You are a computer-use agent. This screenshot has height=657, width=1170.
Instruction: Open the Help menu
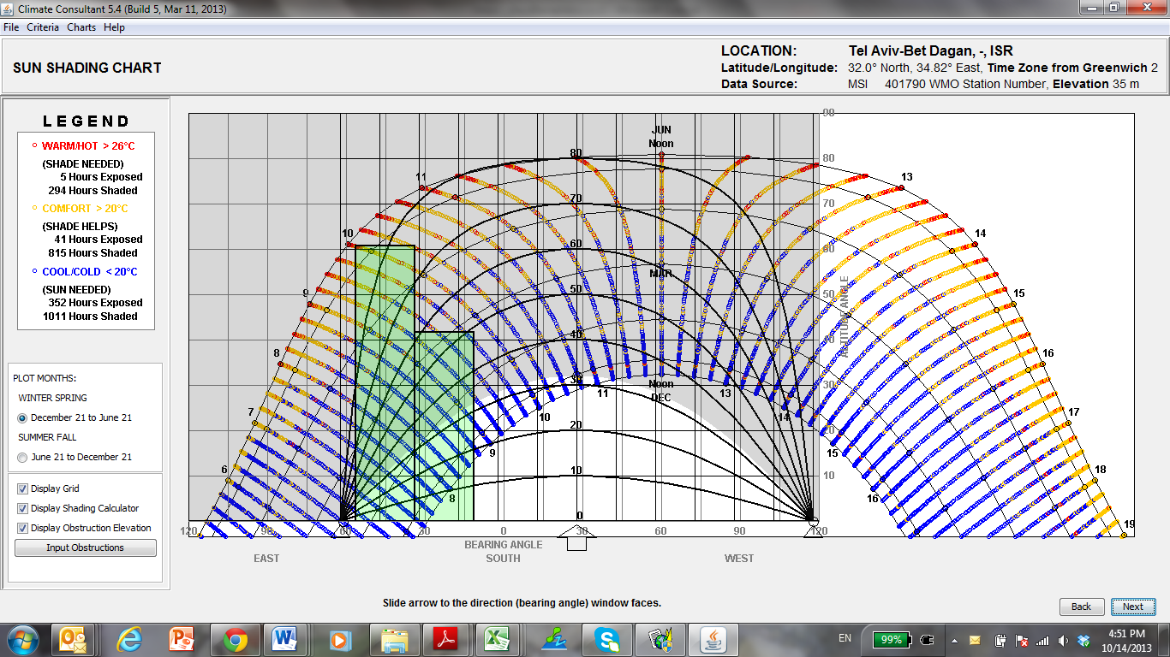pyautogui.click(x=114, y=27)
